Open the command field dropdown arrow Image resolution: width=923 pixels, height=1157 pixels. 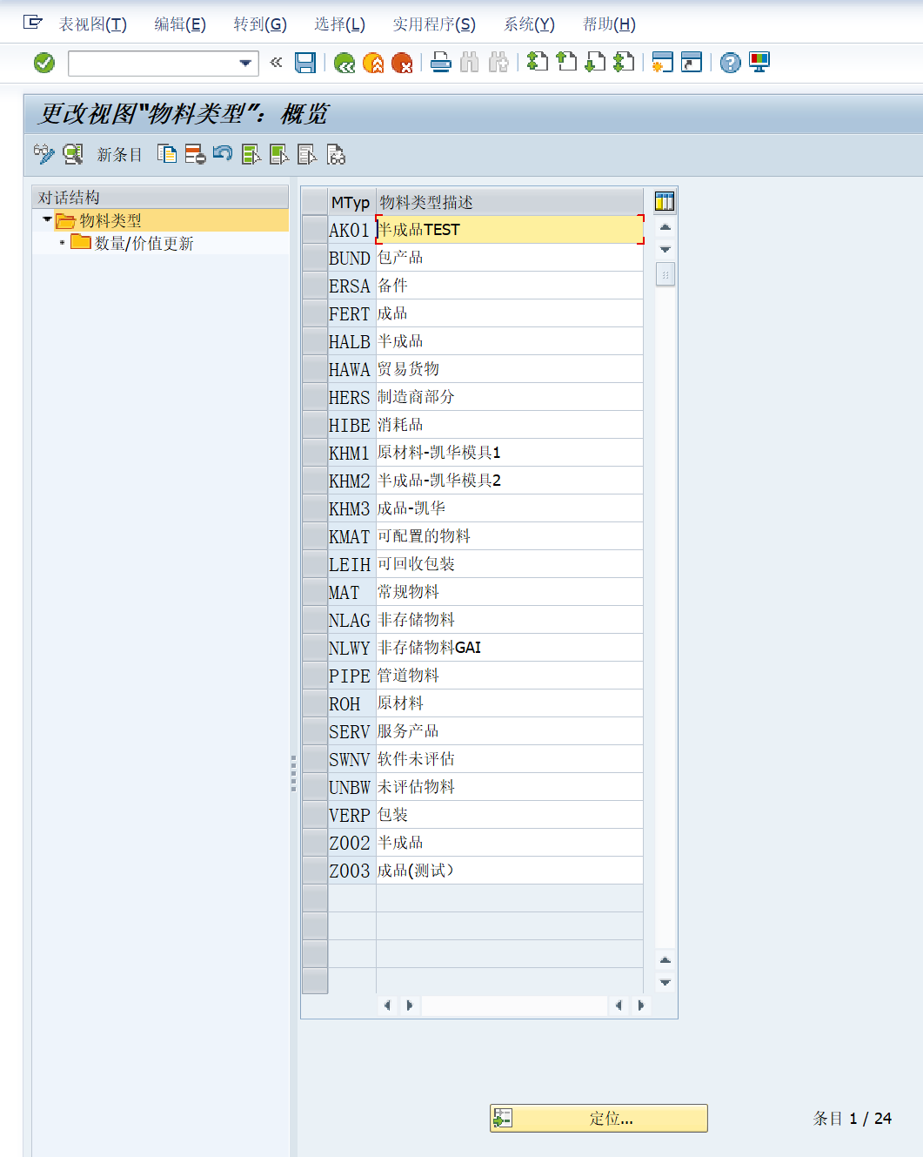246,63
